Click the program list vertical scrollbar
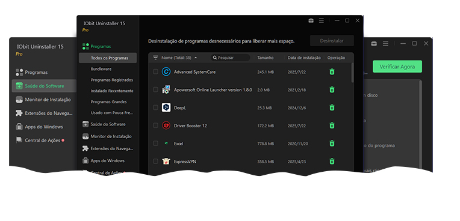This screenshot has height=221, width=460. point(352,73)
